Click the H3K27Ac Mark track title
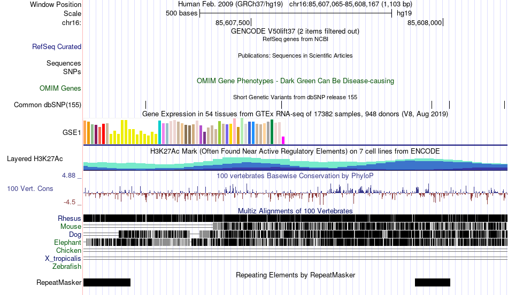 [295, 151]
